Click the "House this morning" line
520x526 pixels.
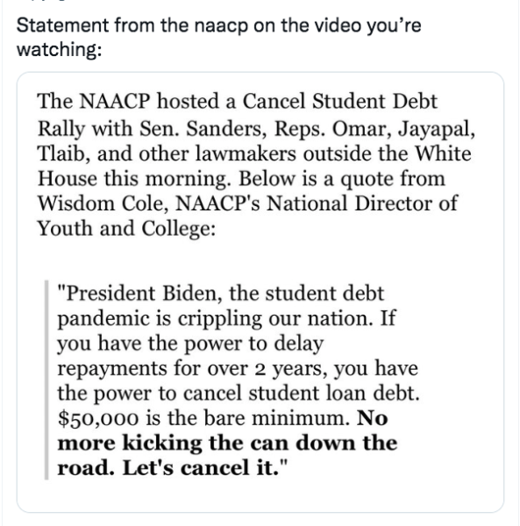click(x=134, y=179)
